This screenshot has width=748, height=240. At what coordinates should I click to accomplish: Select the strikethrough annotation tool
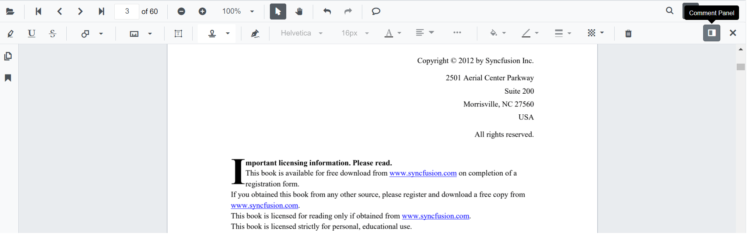[x=53, y=34]
